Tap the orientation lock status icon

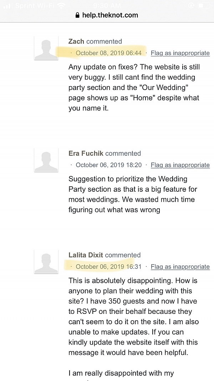pyautogui.click(x=191, y=6)
